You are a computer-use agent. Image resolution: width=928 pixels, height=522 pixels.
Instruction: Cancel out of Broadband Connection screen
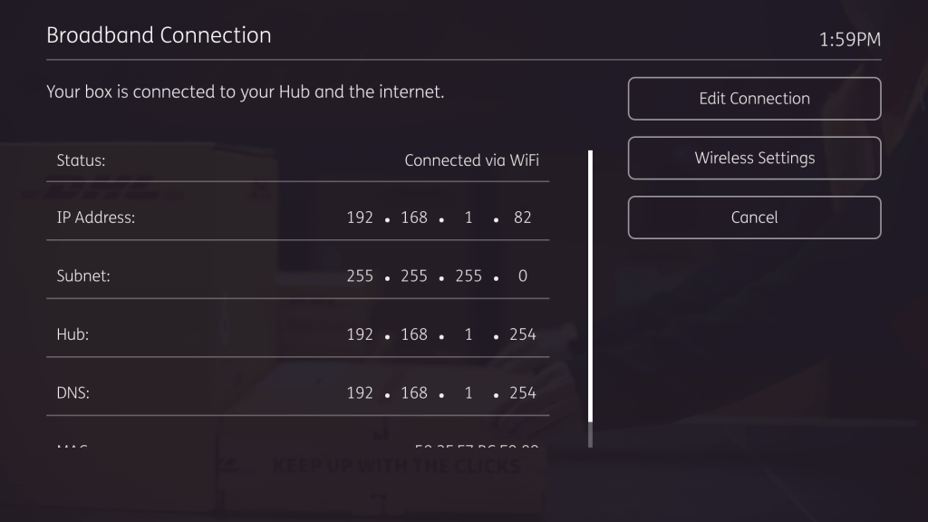coord(754,217)
